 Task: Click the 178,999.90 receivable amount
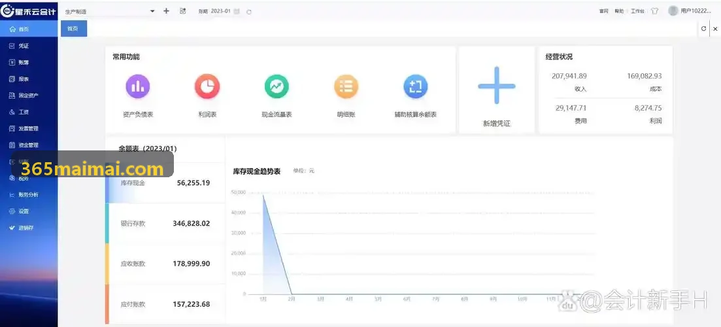pyautogui.click(x=192, y=264)
